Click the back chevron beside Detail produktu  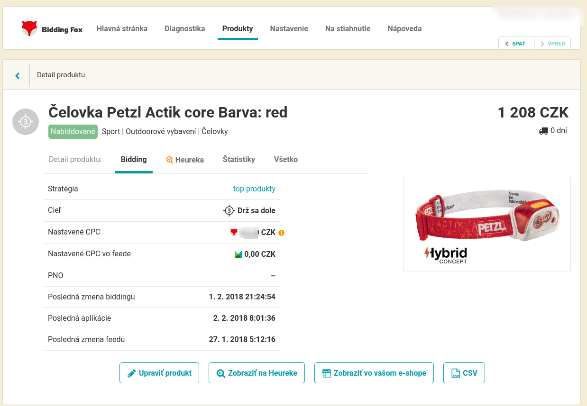(18, 75)
